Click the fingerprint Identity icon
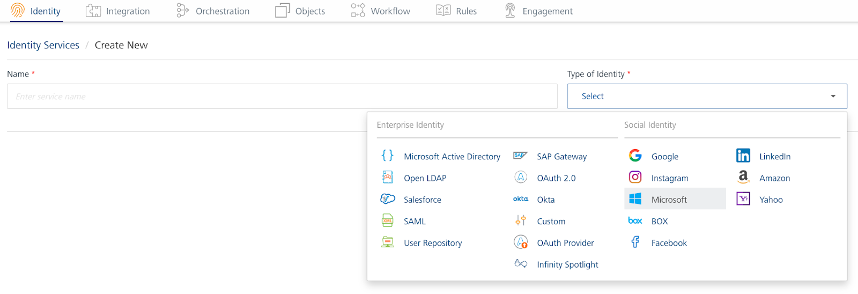The image size is (858, 294). pos(18,10)
